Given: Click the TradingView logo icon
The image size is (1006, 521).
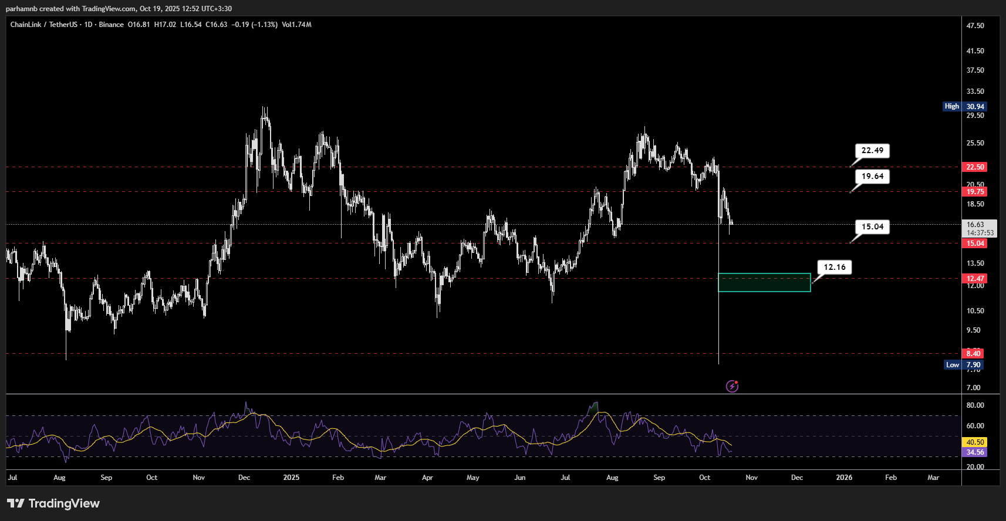Looking at the screenshot, I should point(16,503).
